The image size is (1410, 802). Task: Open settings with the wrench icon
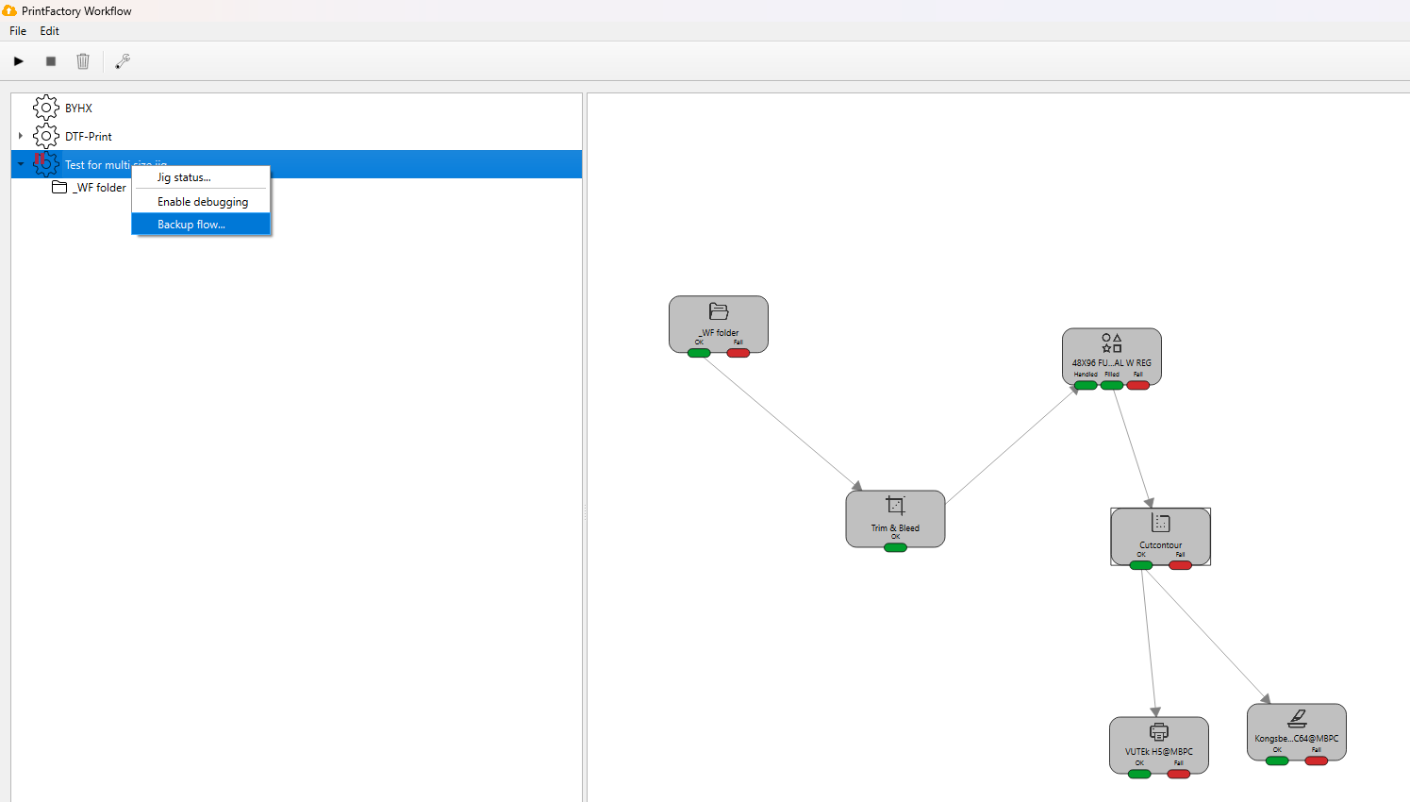click(x=123, y=61)
